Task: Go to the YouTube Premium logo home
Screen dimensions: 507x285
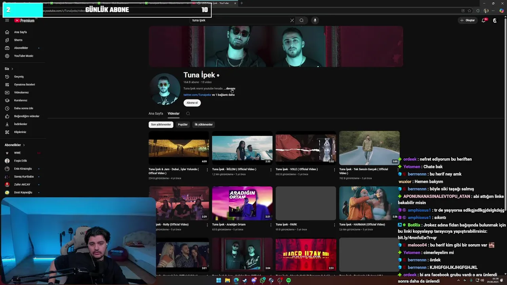Action: [25, 20]
